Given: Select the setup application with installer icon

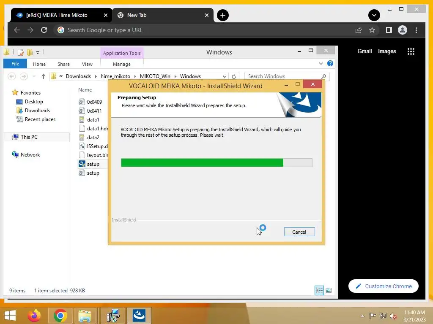Looking at the screenshot, I should click(89, 164).
